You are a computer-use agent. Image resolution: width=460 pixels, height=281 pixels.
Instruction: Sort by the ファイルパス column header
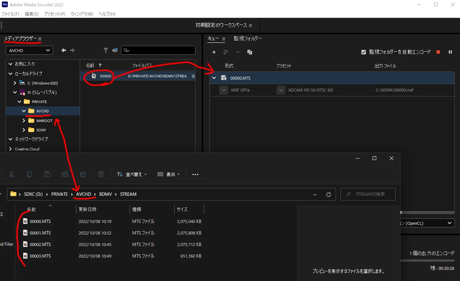tap(142, 66)
